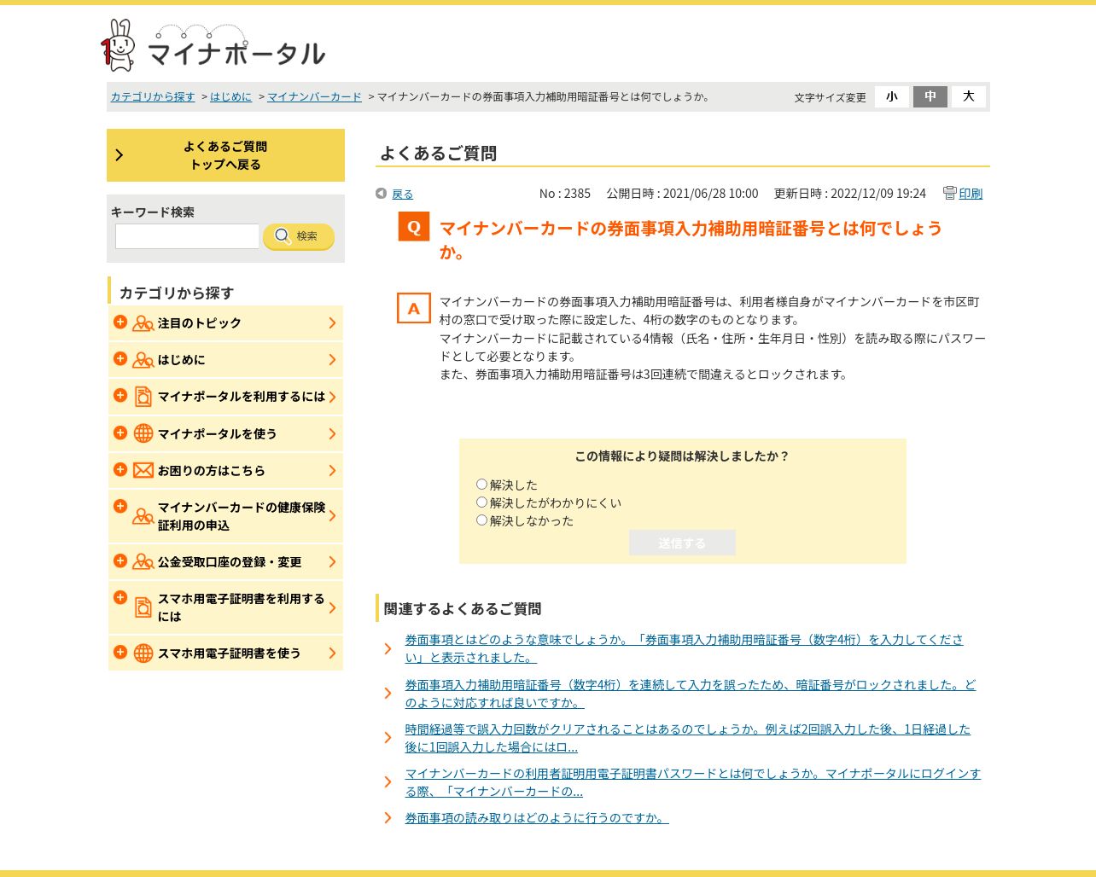Click the よくあるご質問トップへ戻る button
This screenshot has width=1096, height=877.
tap(225, 155)
